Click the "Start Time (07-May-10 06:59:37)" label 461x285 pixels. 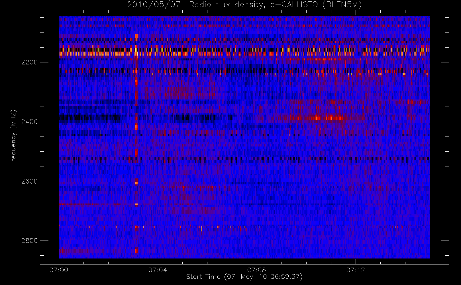[244, 277]
